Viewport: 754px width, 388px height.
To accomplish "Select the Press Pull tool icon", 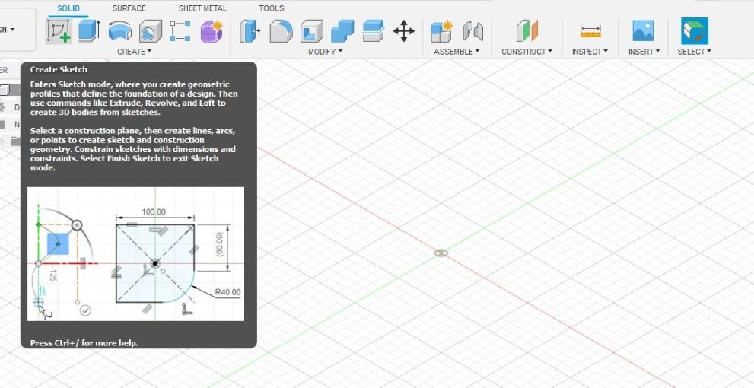I will click(x=250, y=31).
